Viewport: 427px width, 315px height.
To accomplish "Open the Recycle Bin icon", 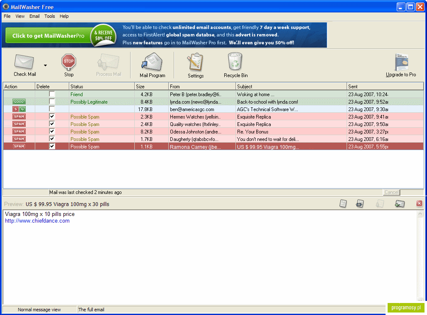I will [x=235, y=62].
